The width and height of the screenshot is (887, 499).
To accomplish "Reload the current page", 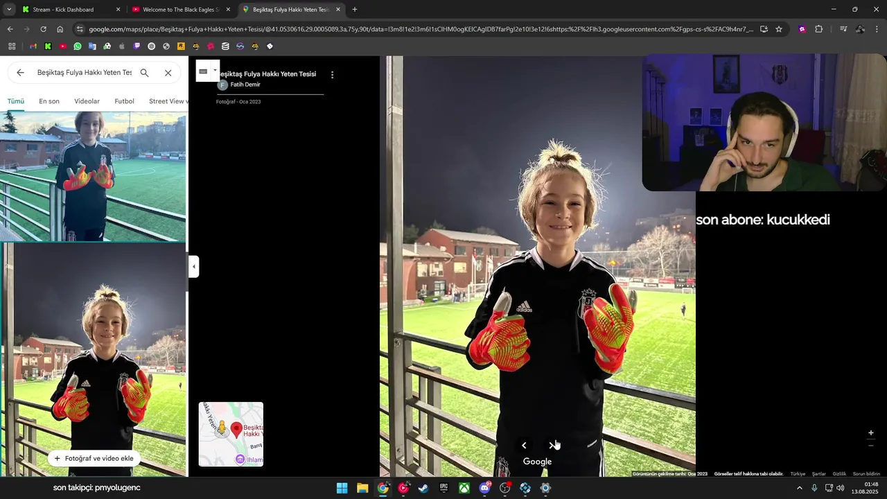I will coord(43,29).
